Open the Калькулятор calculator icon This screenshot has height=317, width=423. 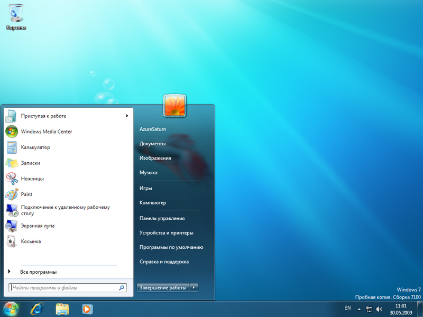coord(12,147)
